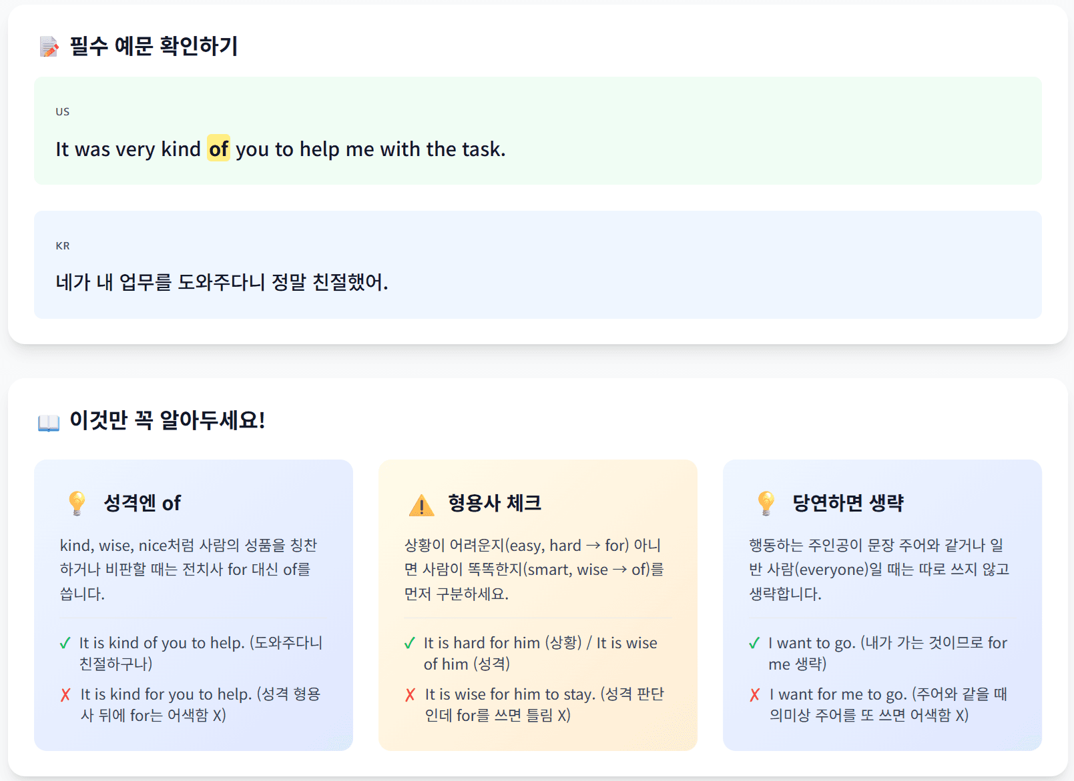Click the red X beside 'It is kind for you to help'
This screenshot has width=1074, height=781.
click(65, 694)
